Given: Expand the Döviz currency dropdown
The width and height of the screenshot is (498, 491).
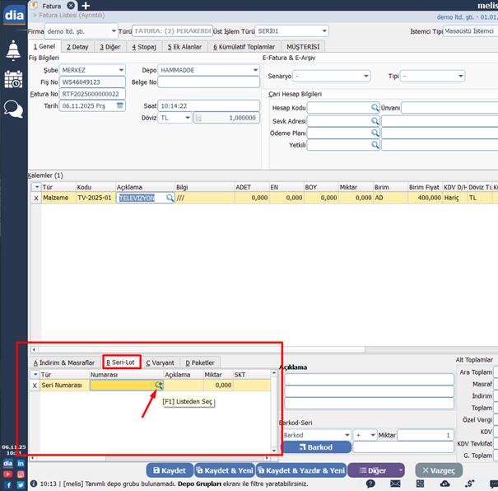Looking at the screenshot, I should pos(187,118).
